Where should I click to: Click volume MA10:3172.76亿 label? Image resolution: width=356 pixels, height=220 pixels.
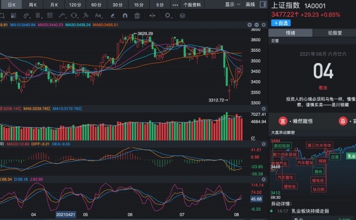[x=67, y=109]
